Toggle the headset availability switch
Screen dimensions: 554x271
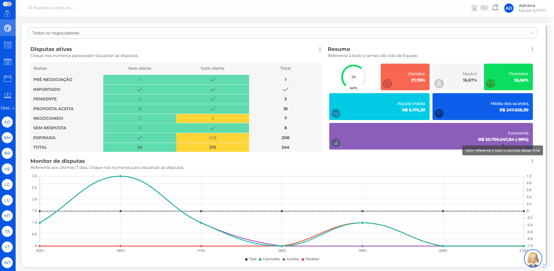pyautogui.click(x=484, y=8)
